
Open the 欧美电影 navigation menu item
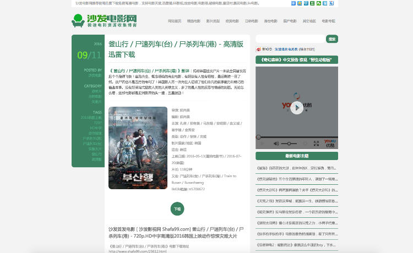(232, 21)
